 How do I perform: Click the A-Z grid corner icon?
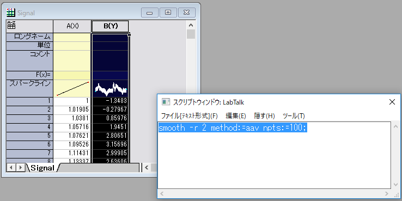click(x=11, y=26)
